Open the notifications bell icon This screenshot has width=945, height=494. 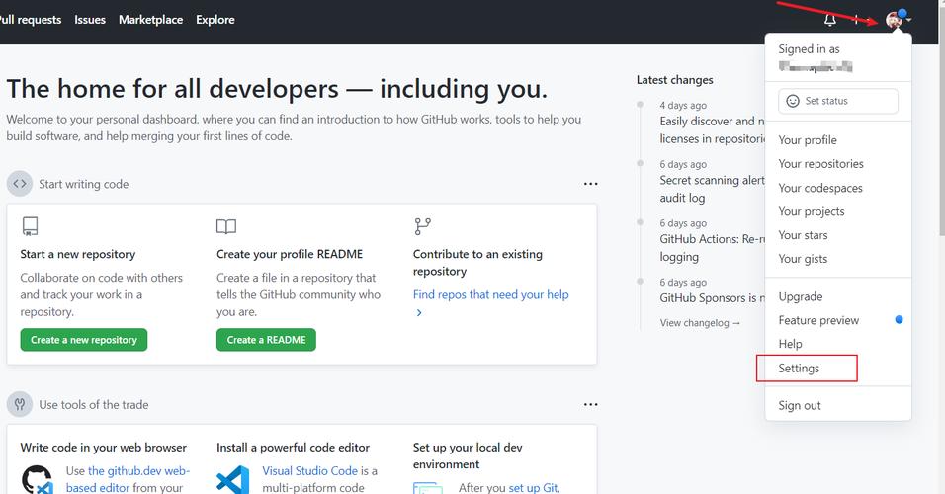[x=830, y=20]
